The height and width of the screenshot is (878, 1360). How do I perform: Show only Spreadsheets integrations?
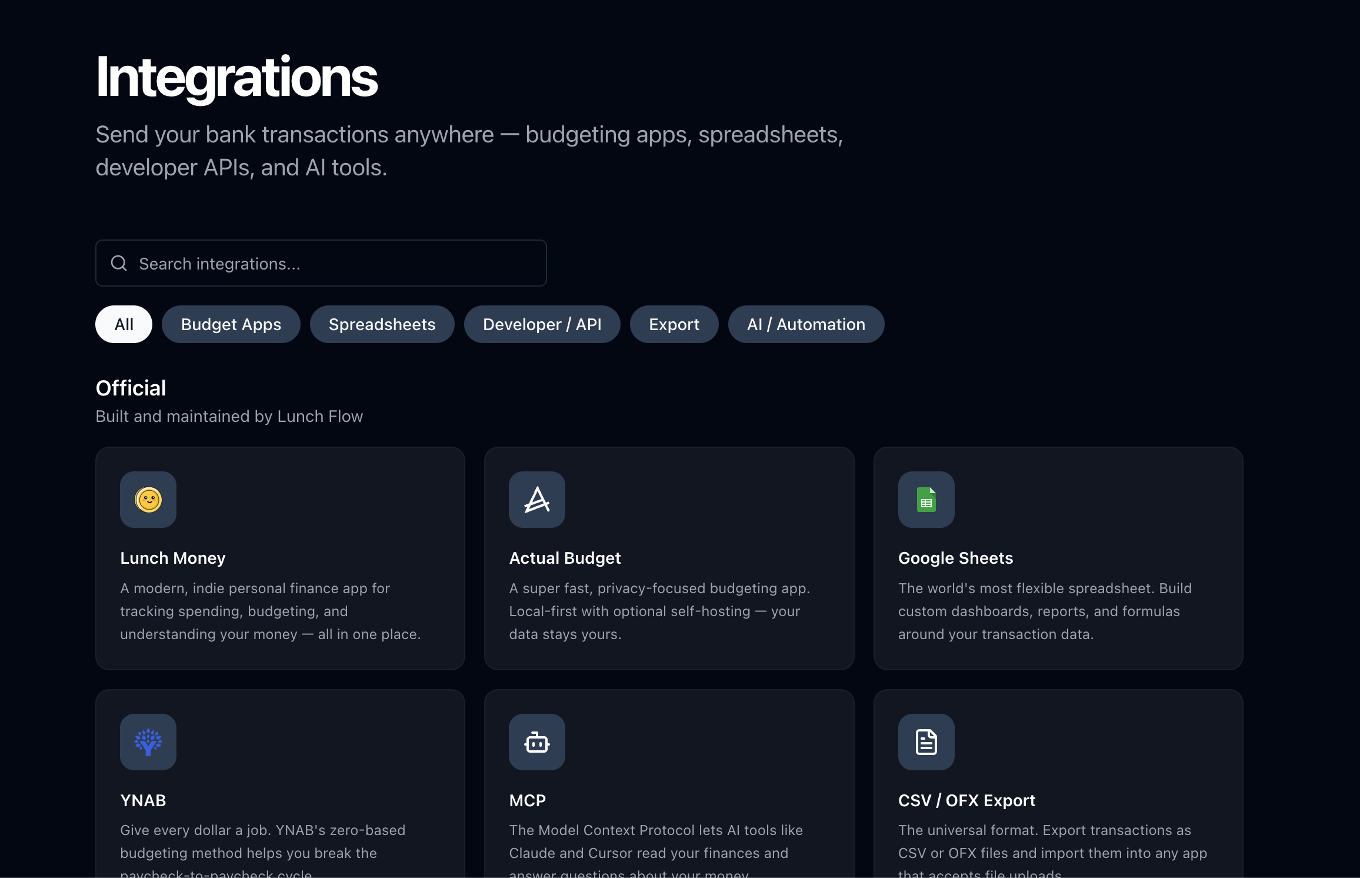pyautogui.click(x=382, y=324)
